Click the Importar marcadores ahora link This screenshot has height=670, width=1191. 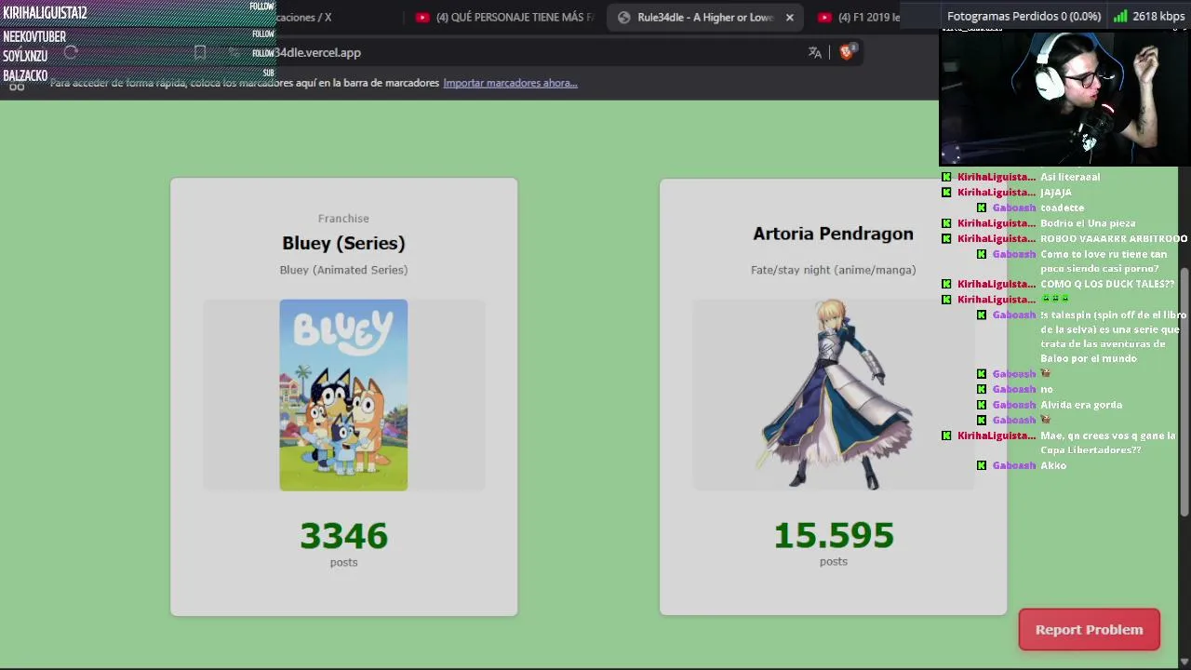510,83
